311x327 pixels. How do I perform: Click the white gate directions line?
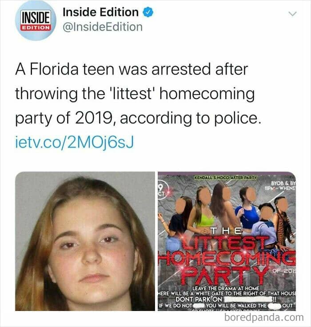227,294
